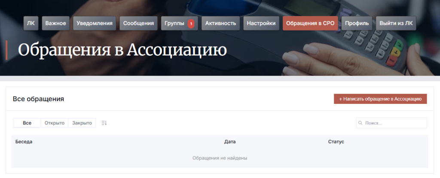This screenshot has width=440, height=178.
Task: Click the magnifier icon in search box
Action: click(361, 123)
